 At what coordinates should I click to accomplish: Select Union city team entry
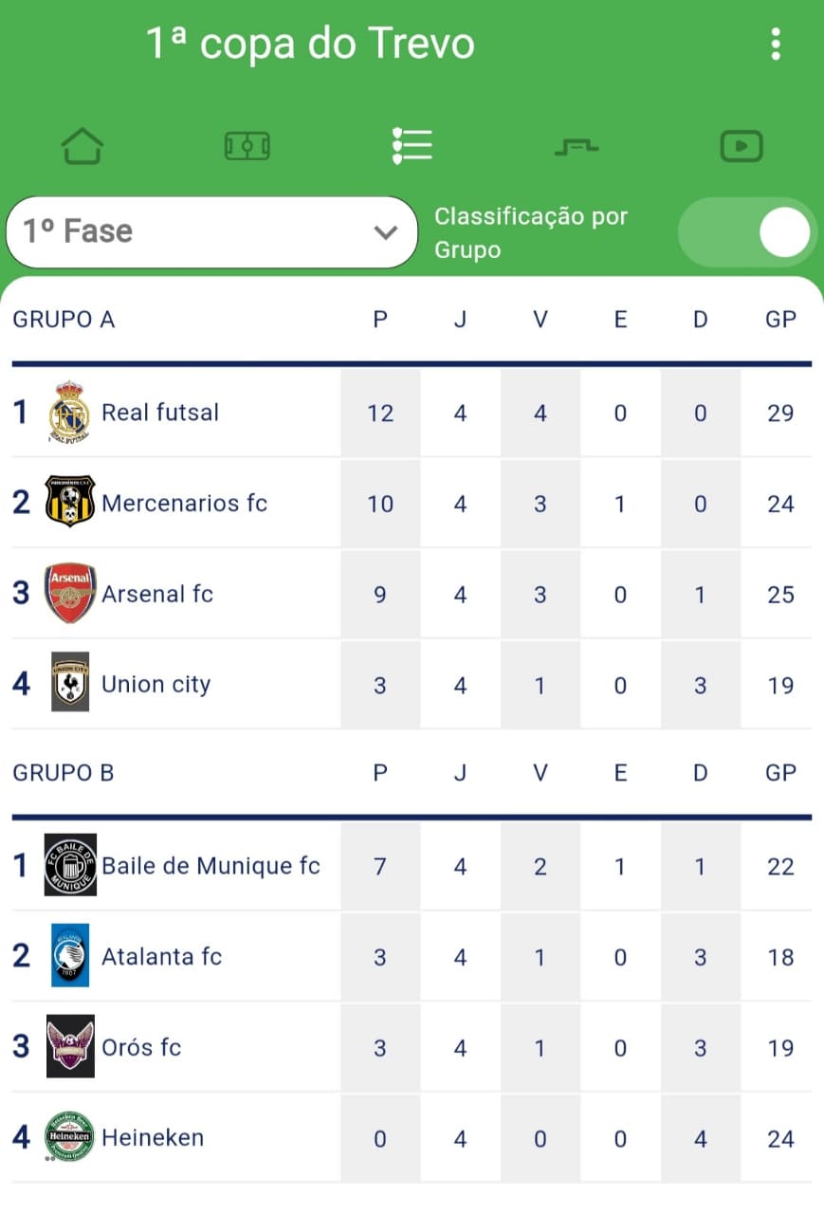(x=156, y=684)
